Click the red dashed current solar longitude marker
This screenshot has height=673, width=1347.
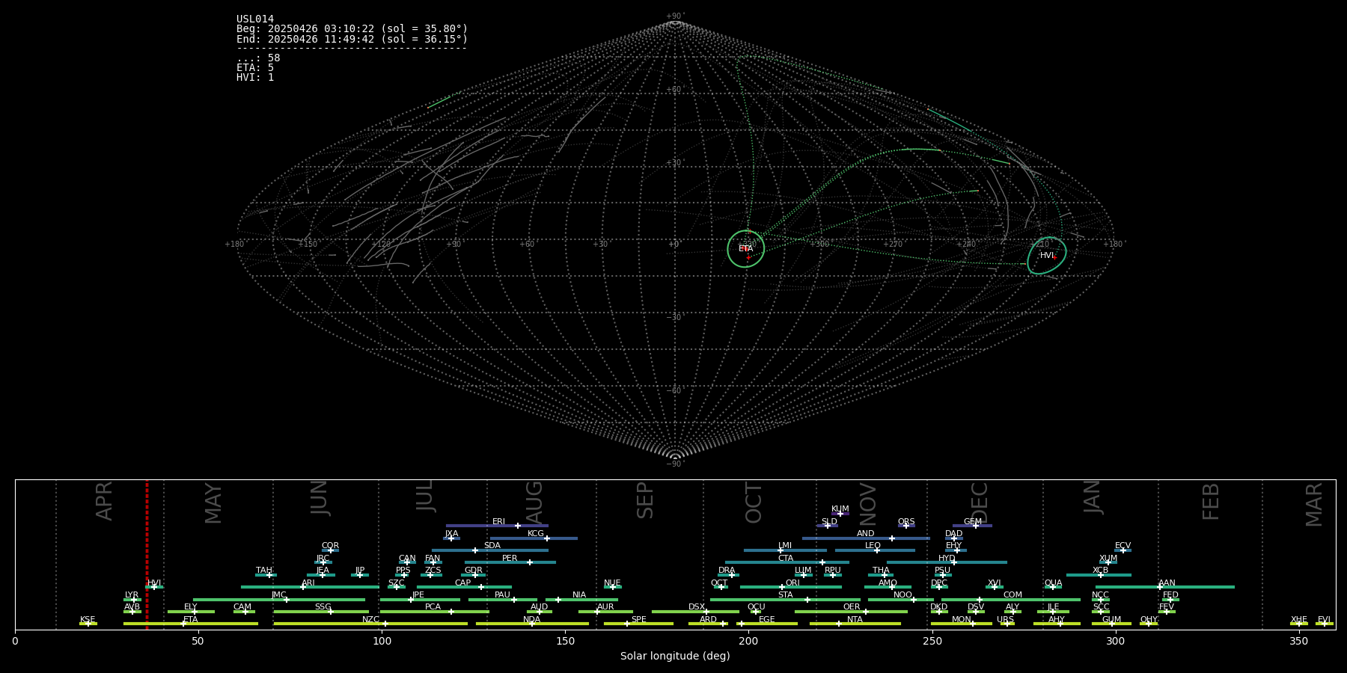[147, 554]
